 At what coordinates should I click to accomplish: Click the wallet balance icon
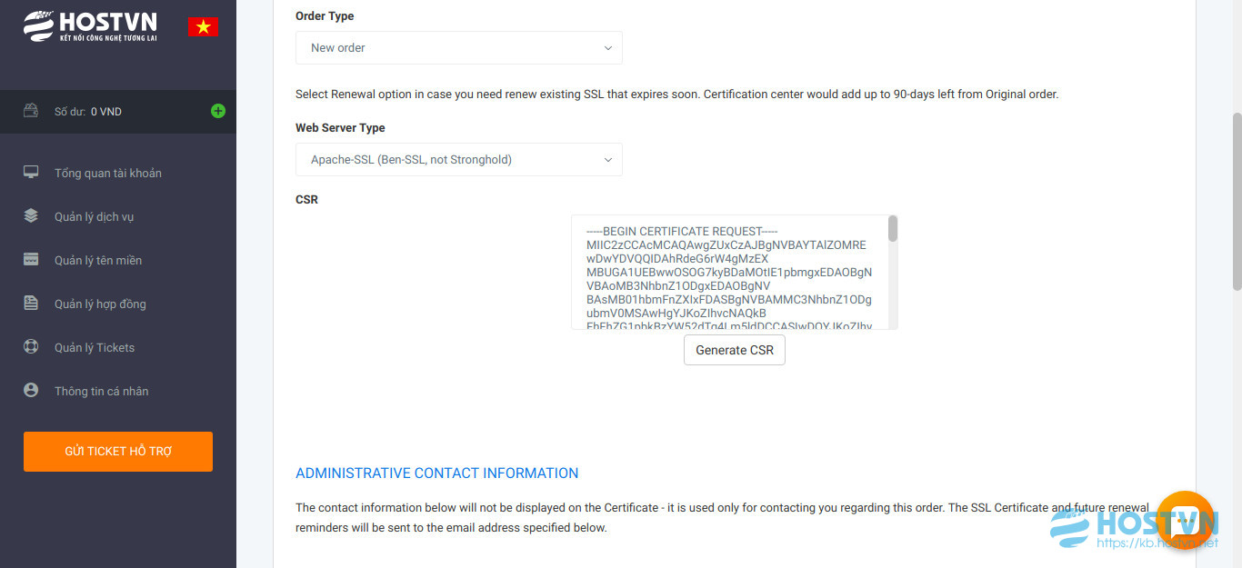point(31,111)
